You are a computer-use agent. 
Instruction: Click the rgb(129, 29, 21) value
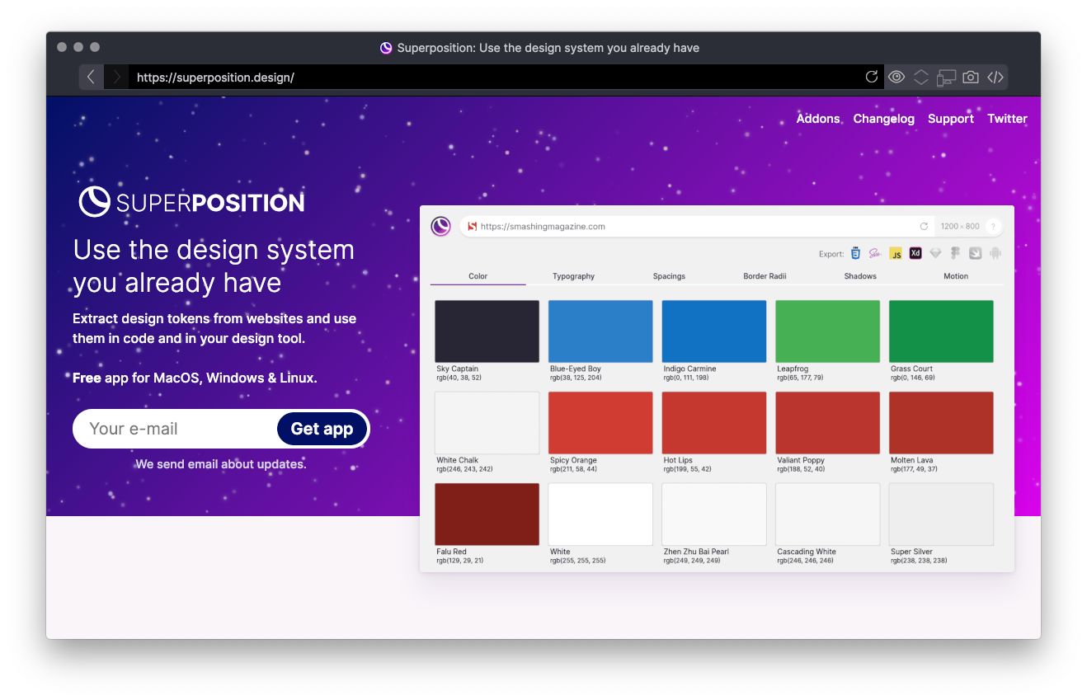(460, 561)
